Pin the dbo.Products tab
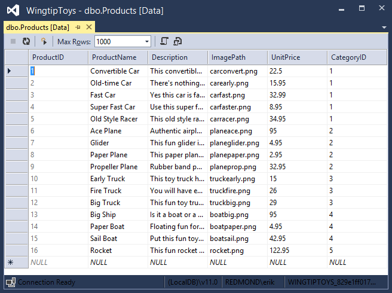The height and width of the screenshot is (293, 392). click(x=78, y=28)
